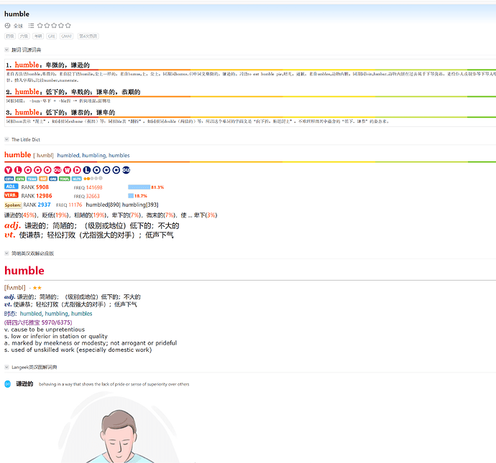This screenshot has width=496, height=463.
Task: Click the blue round icon before 谦逊的
Action: (x=8, y=384)
